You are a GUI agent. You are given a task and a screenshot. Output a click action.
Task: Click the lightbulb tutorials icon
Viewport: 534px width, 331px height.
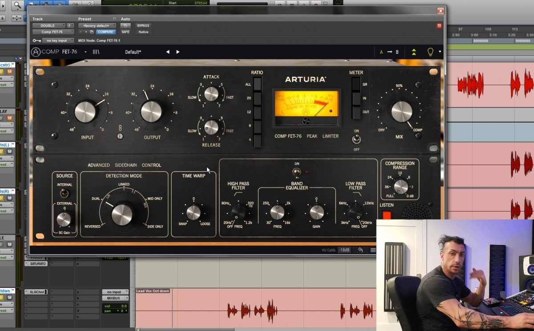click(430, 52)
